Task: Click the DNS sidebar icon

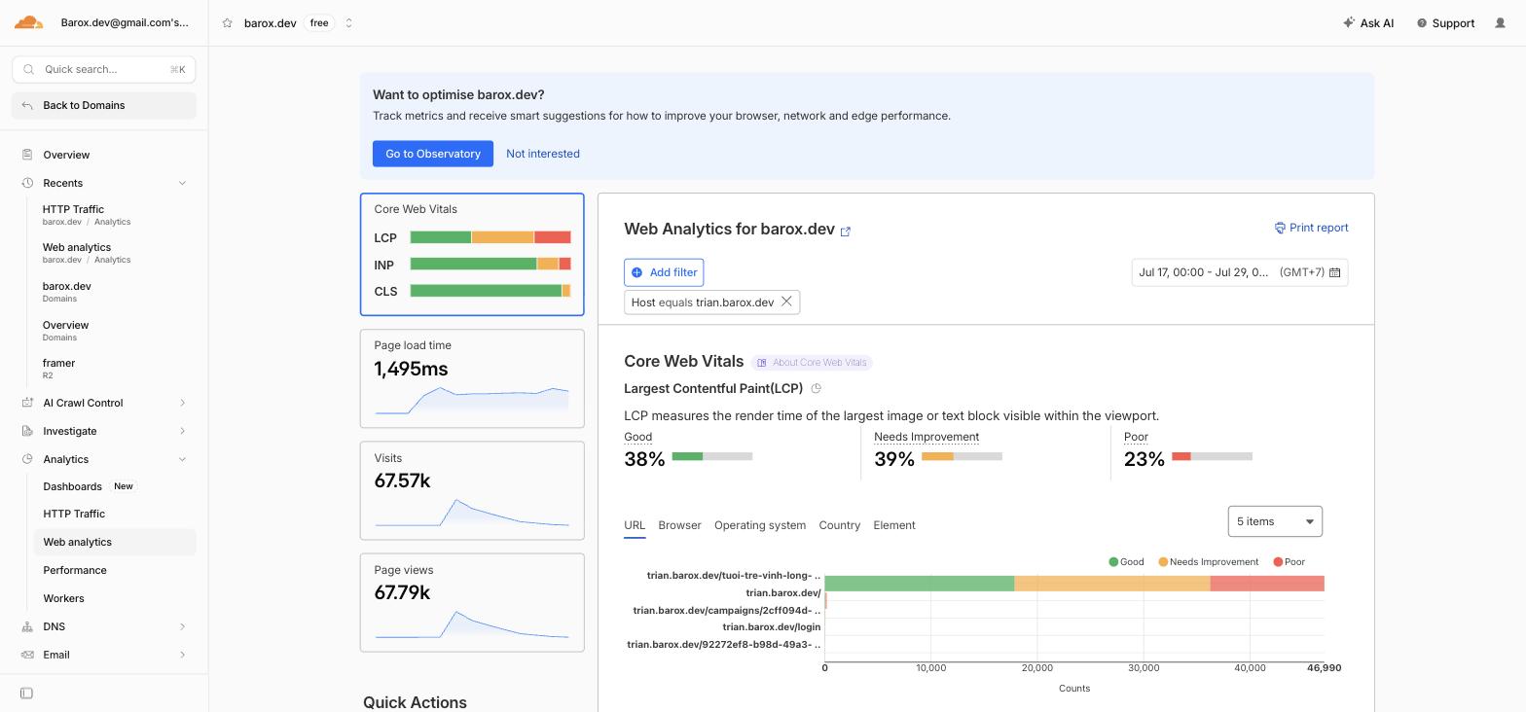Action: [x=27, y=626]
